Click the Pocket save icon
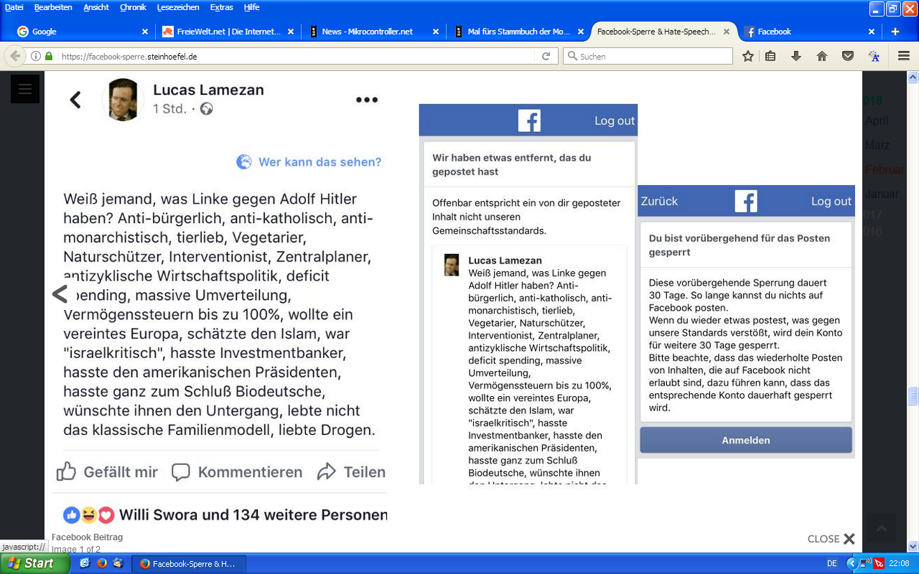The image size is (919, 574). 848,56
